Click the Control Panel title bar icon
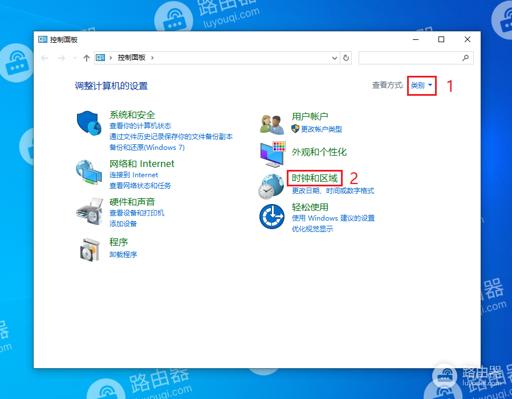512x399 pixels. (42, 39)
